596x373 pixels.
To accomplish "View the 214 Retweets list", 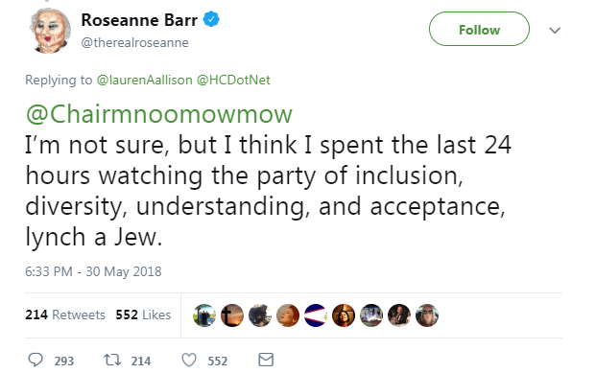I will click(65, 315).
